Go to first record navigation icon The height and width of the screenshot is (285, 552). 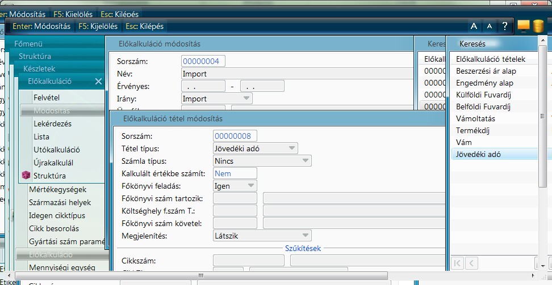(x=457, y=263)
